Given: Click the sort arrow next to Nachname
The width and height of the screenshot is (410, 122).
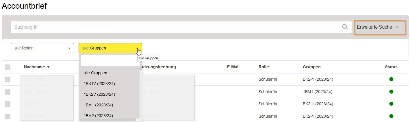Looking at the screenshot, I should (x=48, y=67).
